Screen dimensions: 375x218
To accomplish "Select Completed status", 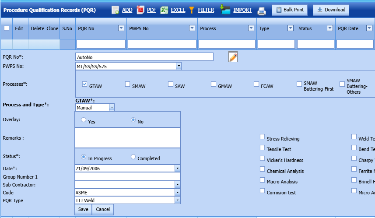I will [x=133, y=157].
